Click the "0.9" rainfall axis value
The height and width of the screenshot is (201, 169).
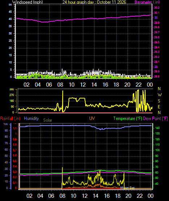tap(15, 139)
